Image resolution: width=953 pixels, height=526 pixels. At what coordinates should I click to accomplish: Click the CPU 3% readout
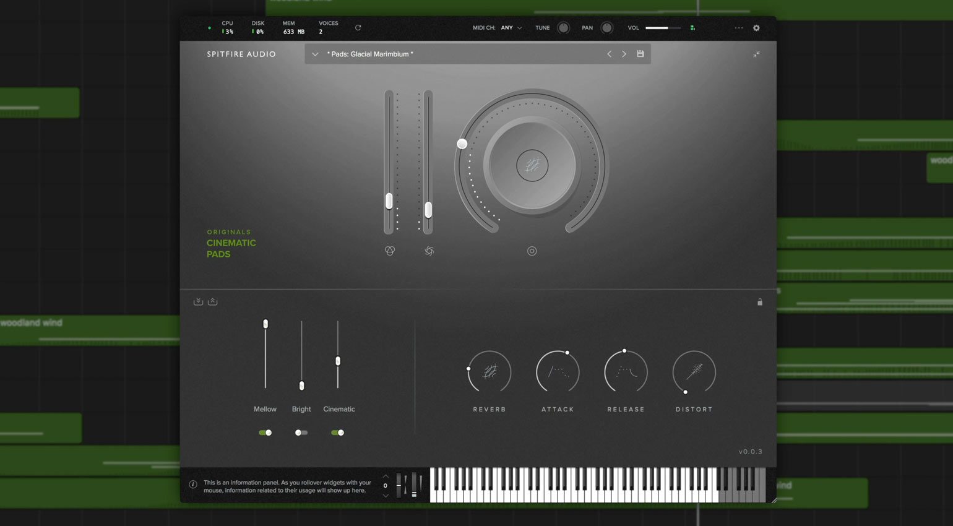tap(227, 28)
